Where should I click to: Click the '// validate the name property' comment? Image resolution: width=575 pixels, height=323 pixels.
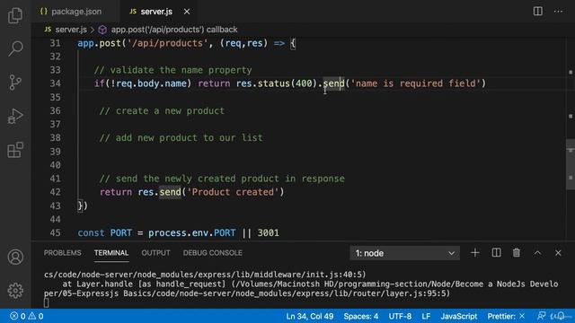pyautogui.click(x=173, y=70)
